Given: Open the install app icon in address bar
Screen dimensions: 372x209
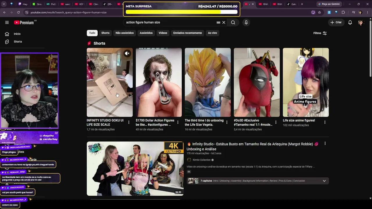Looking at the screenshot, I should [313, 12].
